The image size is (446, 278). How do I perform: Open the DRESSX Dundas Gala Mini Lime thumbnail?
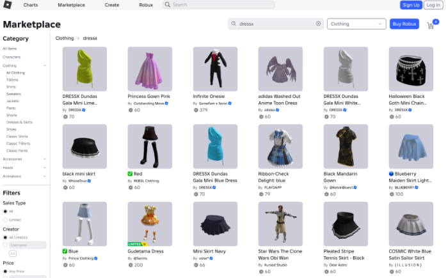click(x=84, y=69)
